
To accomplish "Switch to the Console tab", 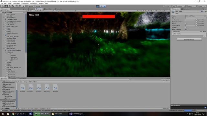I will coord(13,78).
